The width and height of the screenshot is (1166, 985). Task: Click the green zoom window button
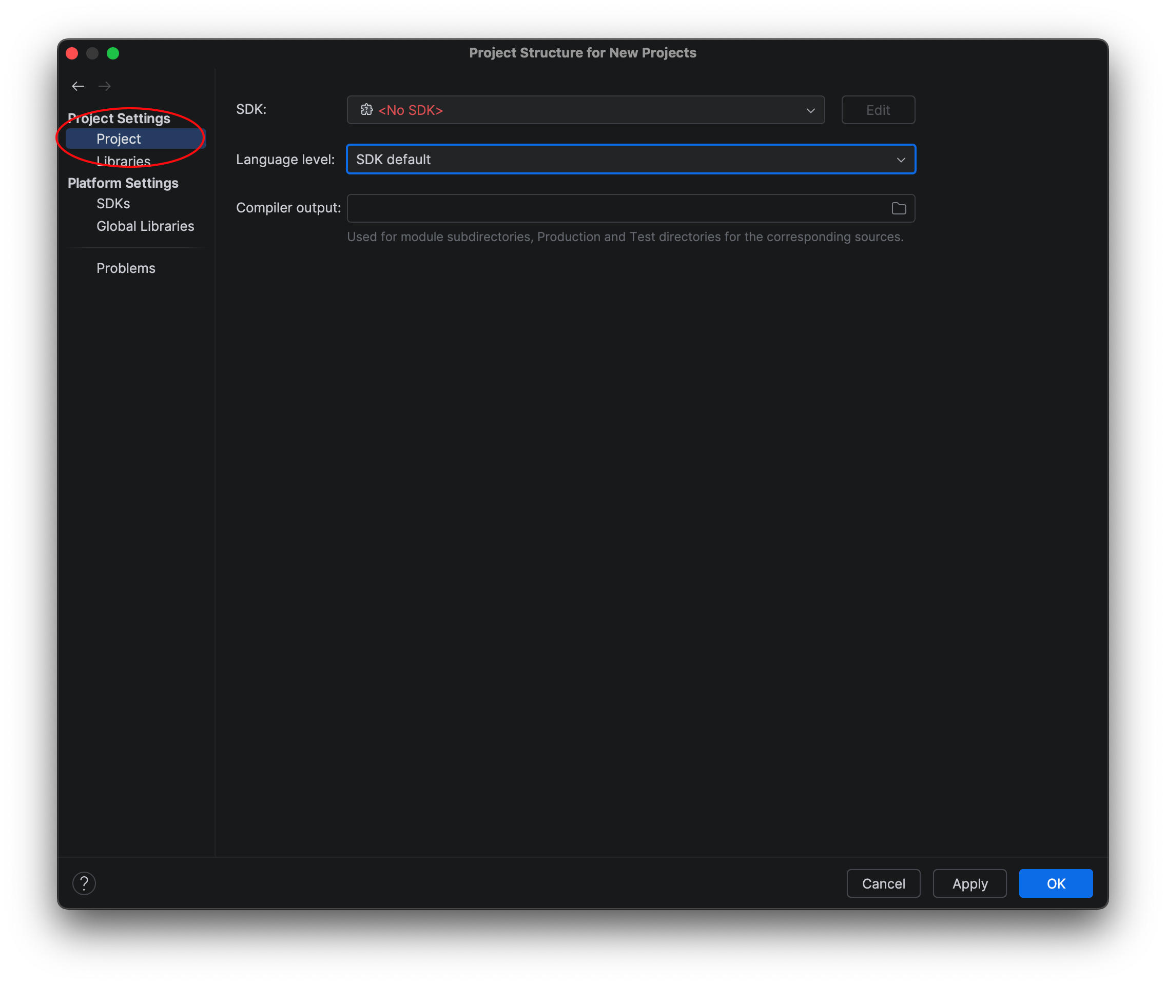pos(113,53)
